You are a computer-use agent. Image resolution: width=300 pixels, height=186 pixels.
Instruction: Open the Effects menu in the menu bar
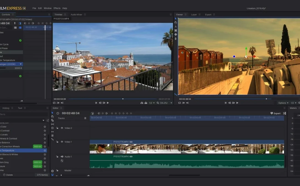point(57,8)
